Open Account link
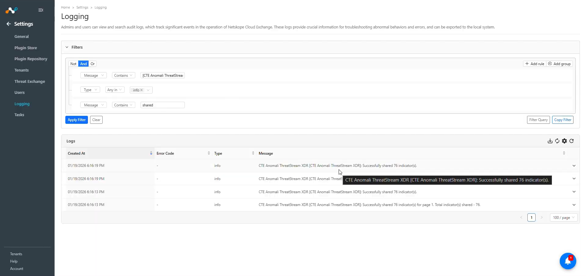 coord(16,269)
